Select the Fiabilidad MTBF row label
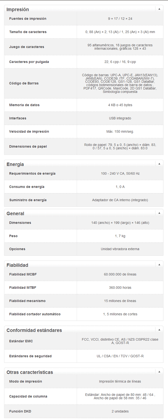 (x=23, y=287)
